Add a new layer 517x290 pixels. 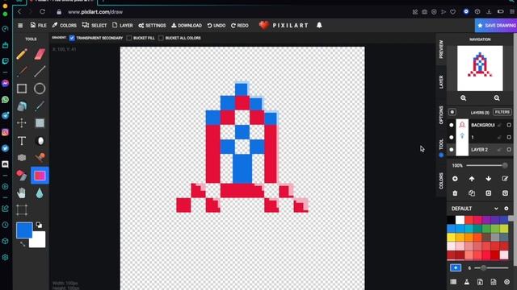pyautogui.click(x=455, y=179)
